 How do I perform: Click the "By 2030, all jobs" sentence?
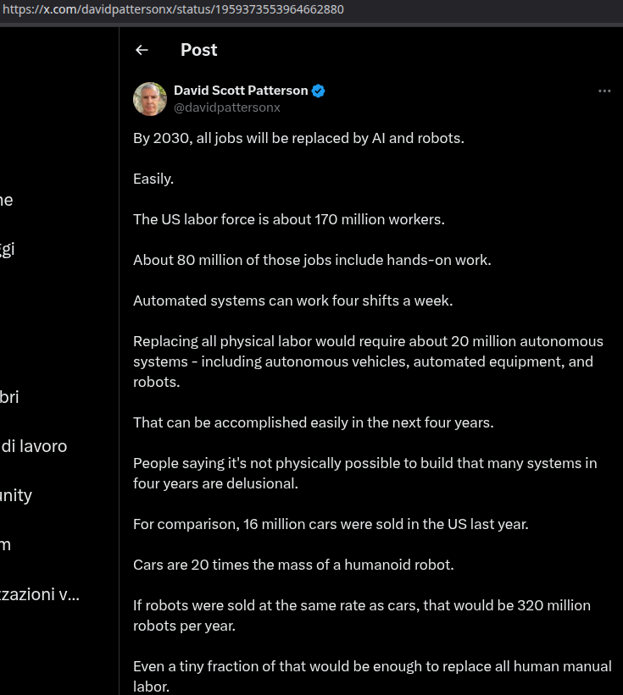point(298,138)
